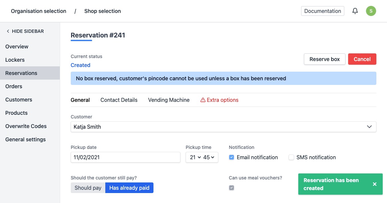The image size is (387, 203).
Task: Select the Should pay option
Action: coord(88,188)
